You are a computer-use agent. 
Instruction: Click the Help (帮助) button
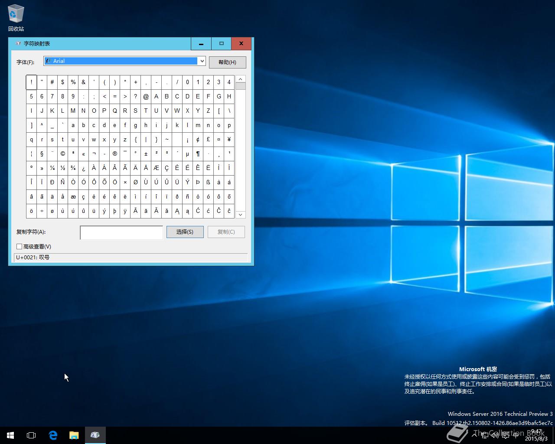227,62
